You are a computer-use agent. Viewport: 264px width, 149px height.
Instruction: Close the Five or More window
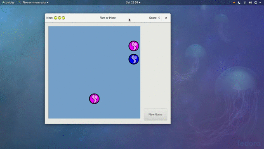coord(166,18)
